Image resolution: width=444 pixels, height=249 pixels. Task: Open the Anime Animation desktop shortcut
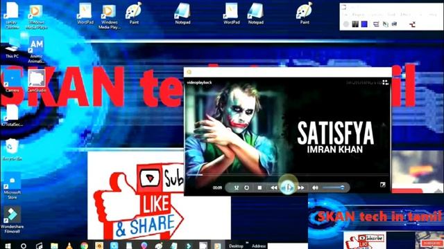[x=36, y=50]
